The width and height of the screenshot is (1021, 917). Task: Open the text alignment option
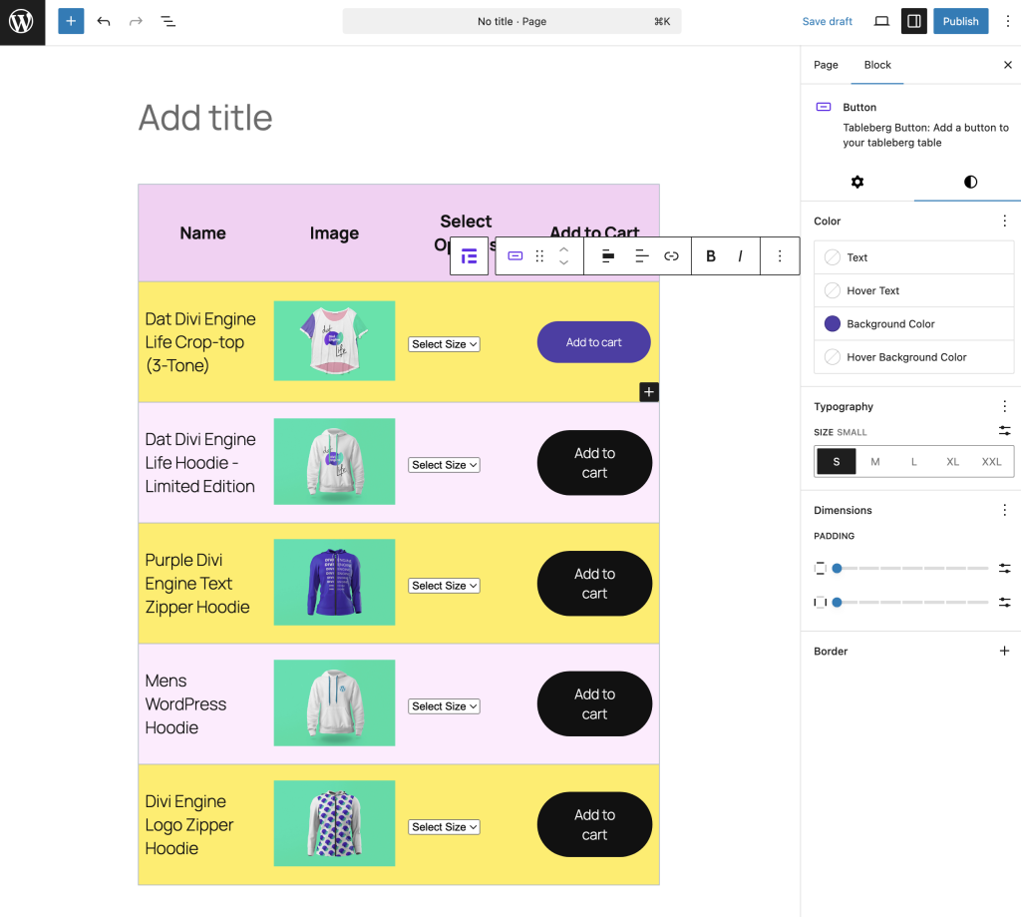[641, 256]
